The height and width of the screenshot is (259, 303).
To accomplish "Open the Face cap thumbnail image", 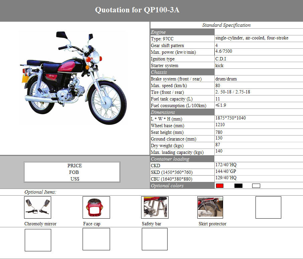I will tap(96, 207).
